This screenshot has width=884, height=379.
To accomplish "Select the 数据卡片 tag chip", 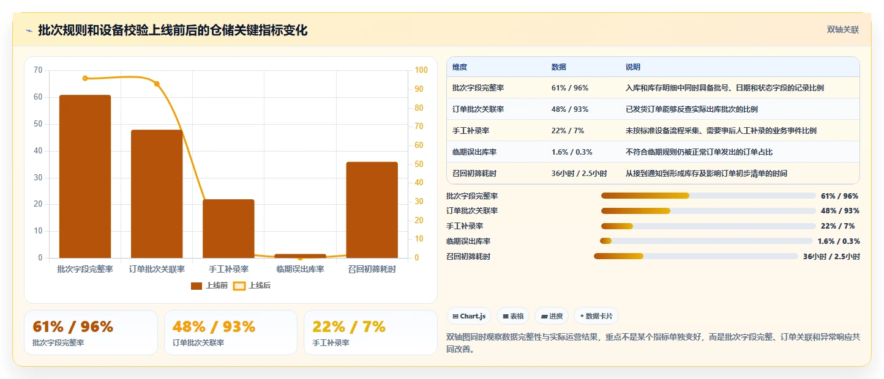I will 596,316.
